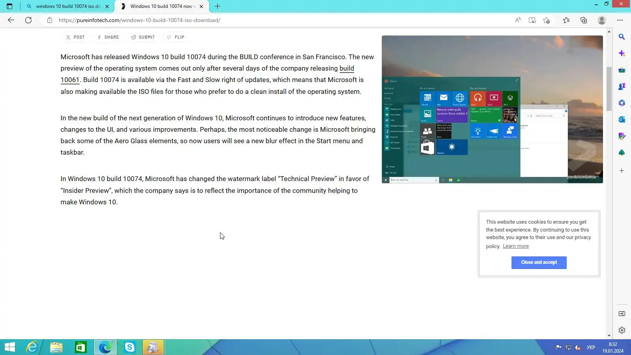Open the Designer sidebar icon
The width and height of the screenshot is (631, 355).
(622, 136)
